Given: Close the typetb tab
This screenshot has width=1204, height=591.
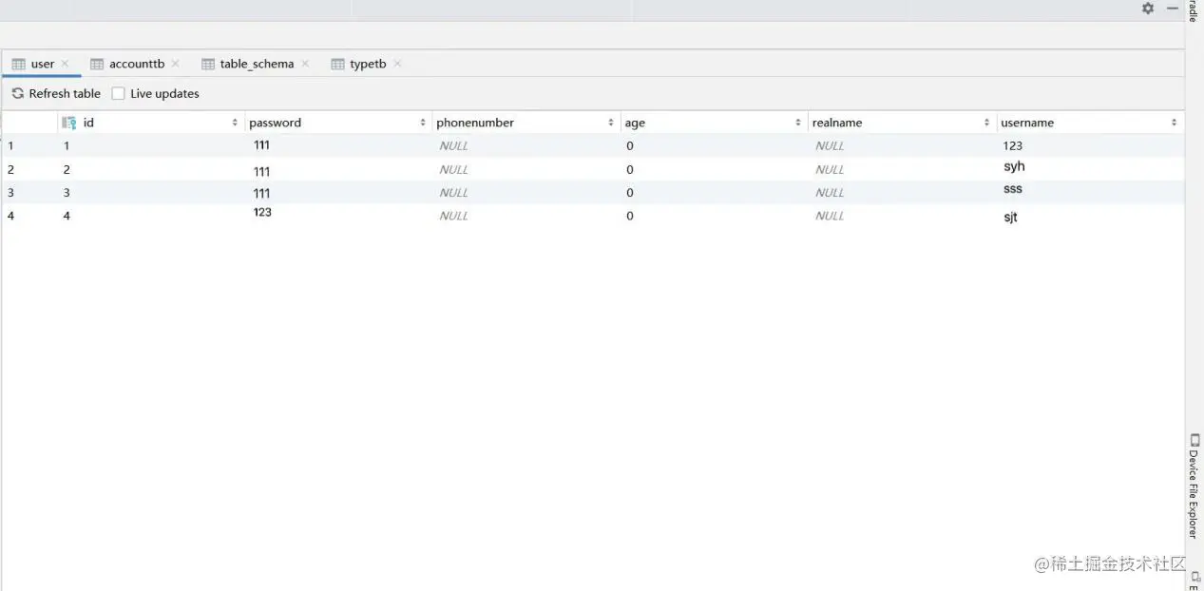Looking at the screenshot, I should coord(397,64).
